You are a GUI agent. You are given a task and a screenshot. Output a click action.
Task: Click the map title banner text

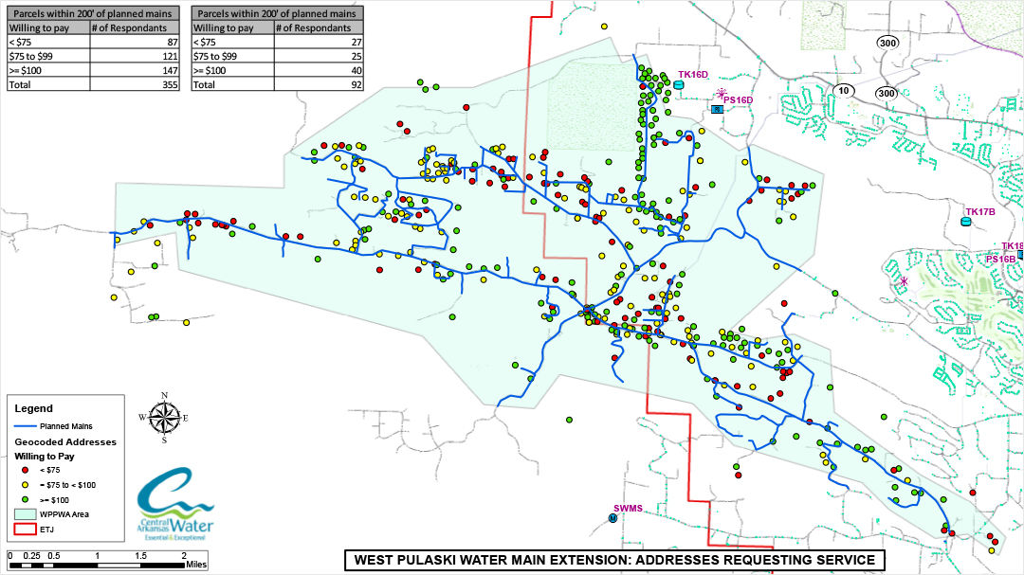(x=614, y=559)
